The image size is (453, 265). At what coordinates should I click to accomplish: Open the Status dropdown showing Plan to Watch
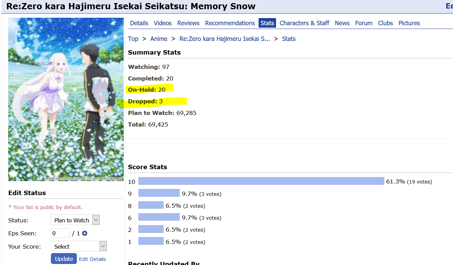pyautogui.click(x=75, y=220)
